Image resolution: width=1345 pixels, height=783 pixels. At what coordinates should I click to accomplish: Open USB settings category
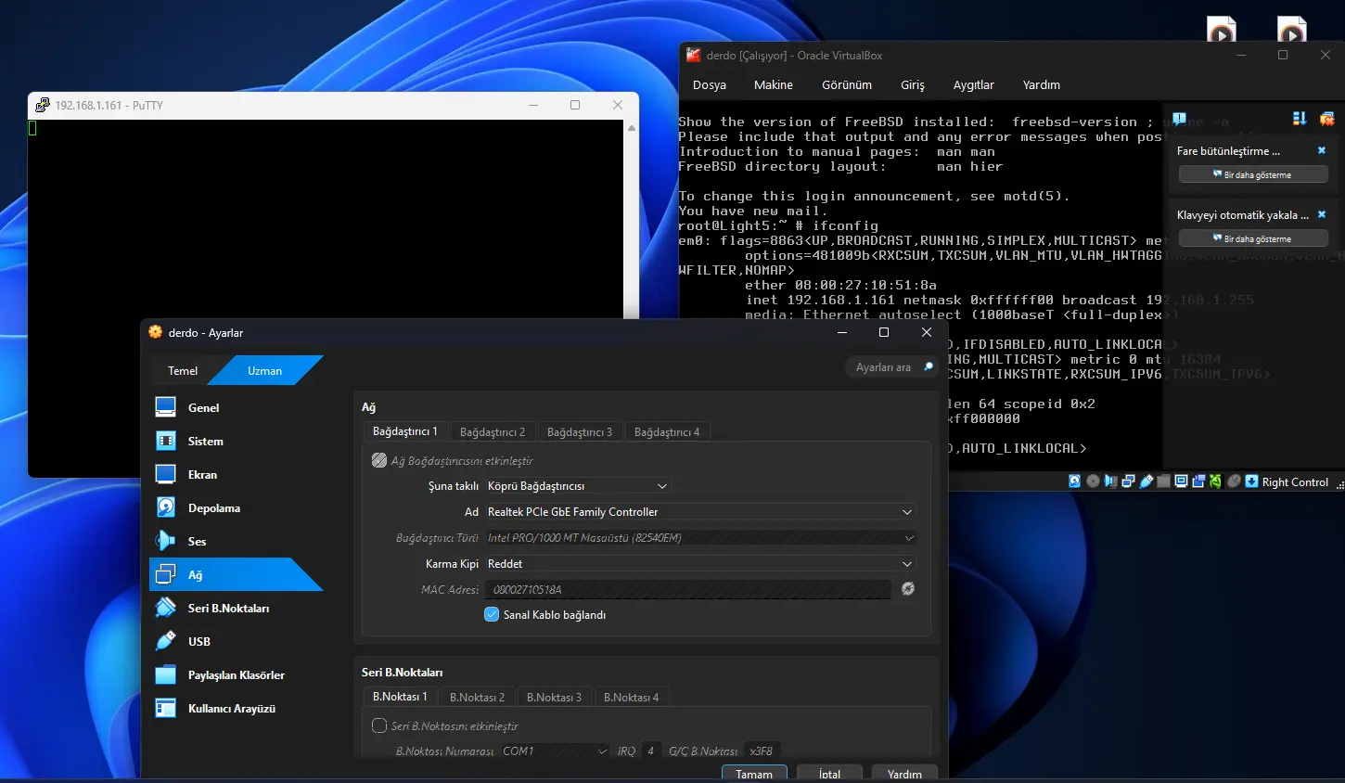[199, 642]
